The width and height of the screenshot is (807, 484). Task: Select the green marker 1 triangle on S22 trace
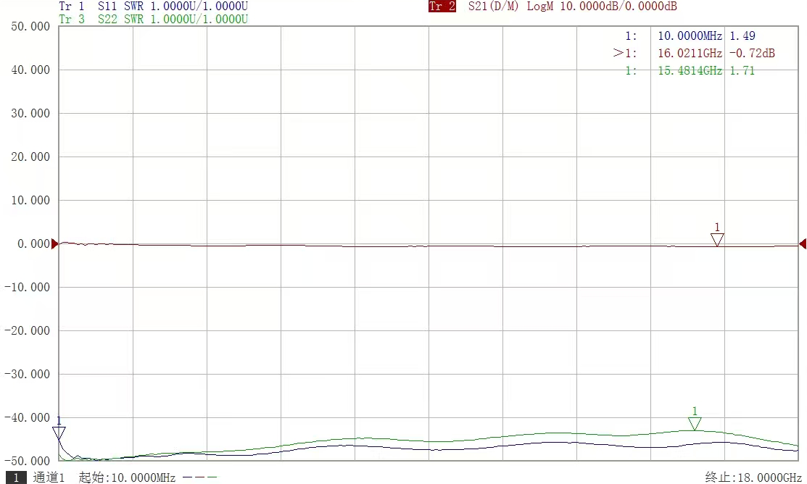(695, 423)
